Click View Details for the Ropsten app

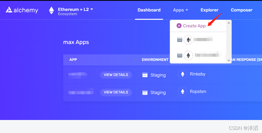[116, 92]
